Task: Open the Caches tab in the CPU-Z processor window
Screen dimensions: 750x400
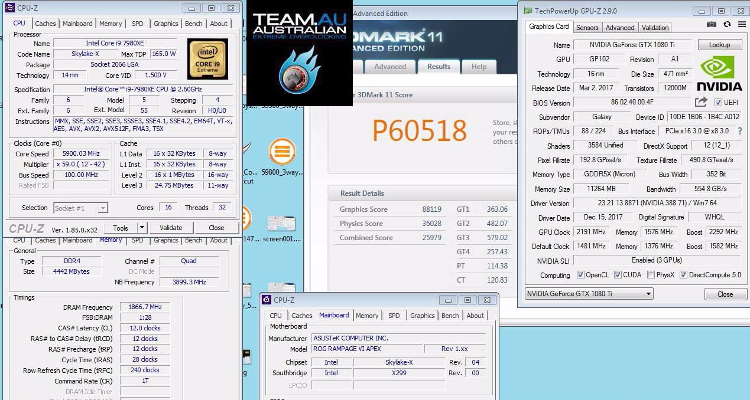Action: 46,24
